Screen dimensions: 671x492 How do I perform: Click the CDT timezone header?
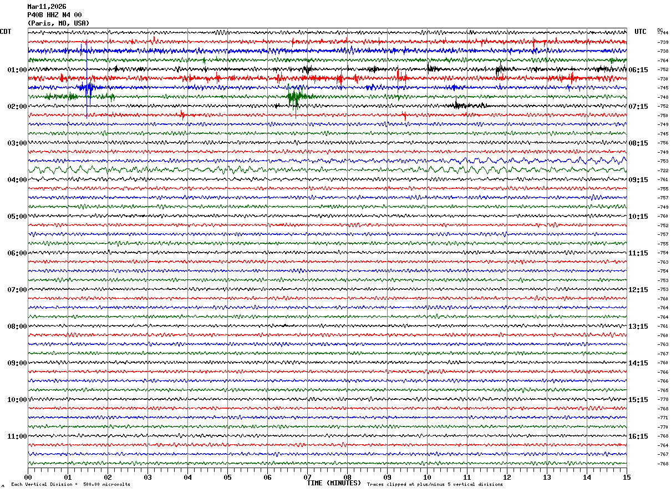coord(6,32)
